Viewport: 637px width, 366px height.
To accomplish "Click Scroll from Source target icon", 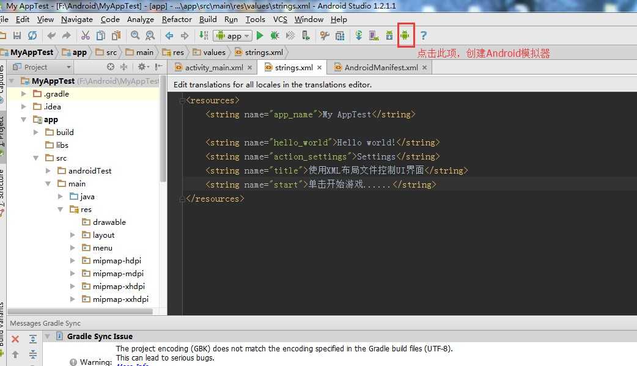I will [111, 67].
